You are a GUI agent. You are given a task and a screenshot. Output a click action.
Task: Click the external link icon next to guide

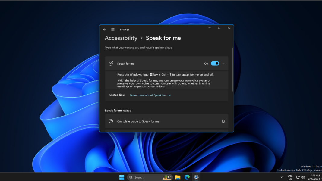223,121
